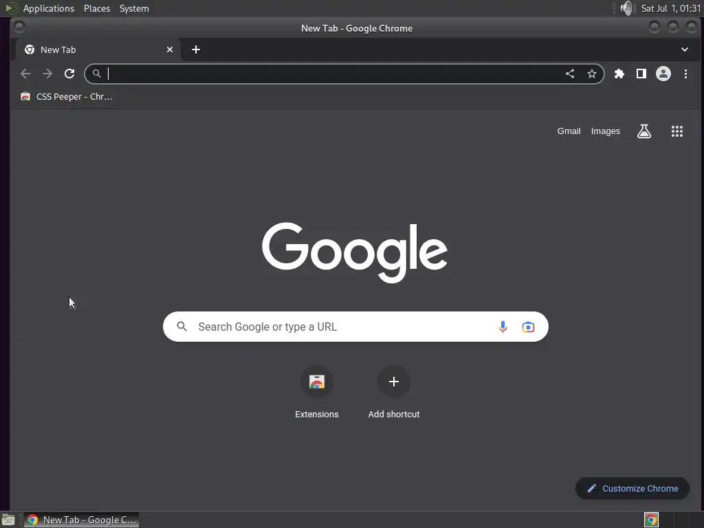Screen dimensions: 704x528
Task: Select the New Tab - Google Chrome taskbar entry
Action: click(x=81, y=520)
